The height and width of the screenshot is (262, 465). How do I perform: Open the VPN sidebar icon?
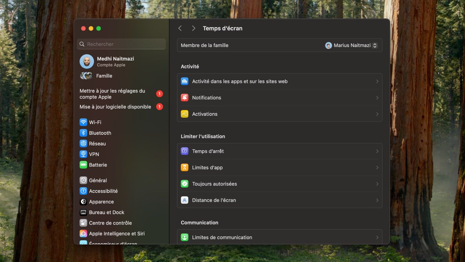point(83,154)
